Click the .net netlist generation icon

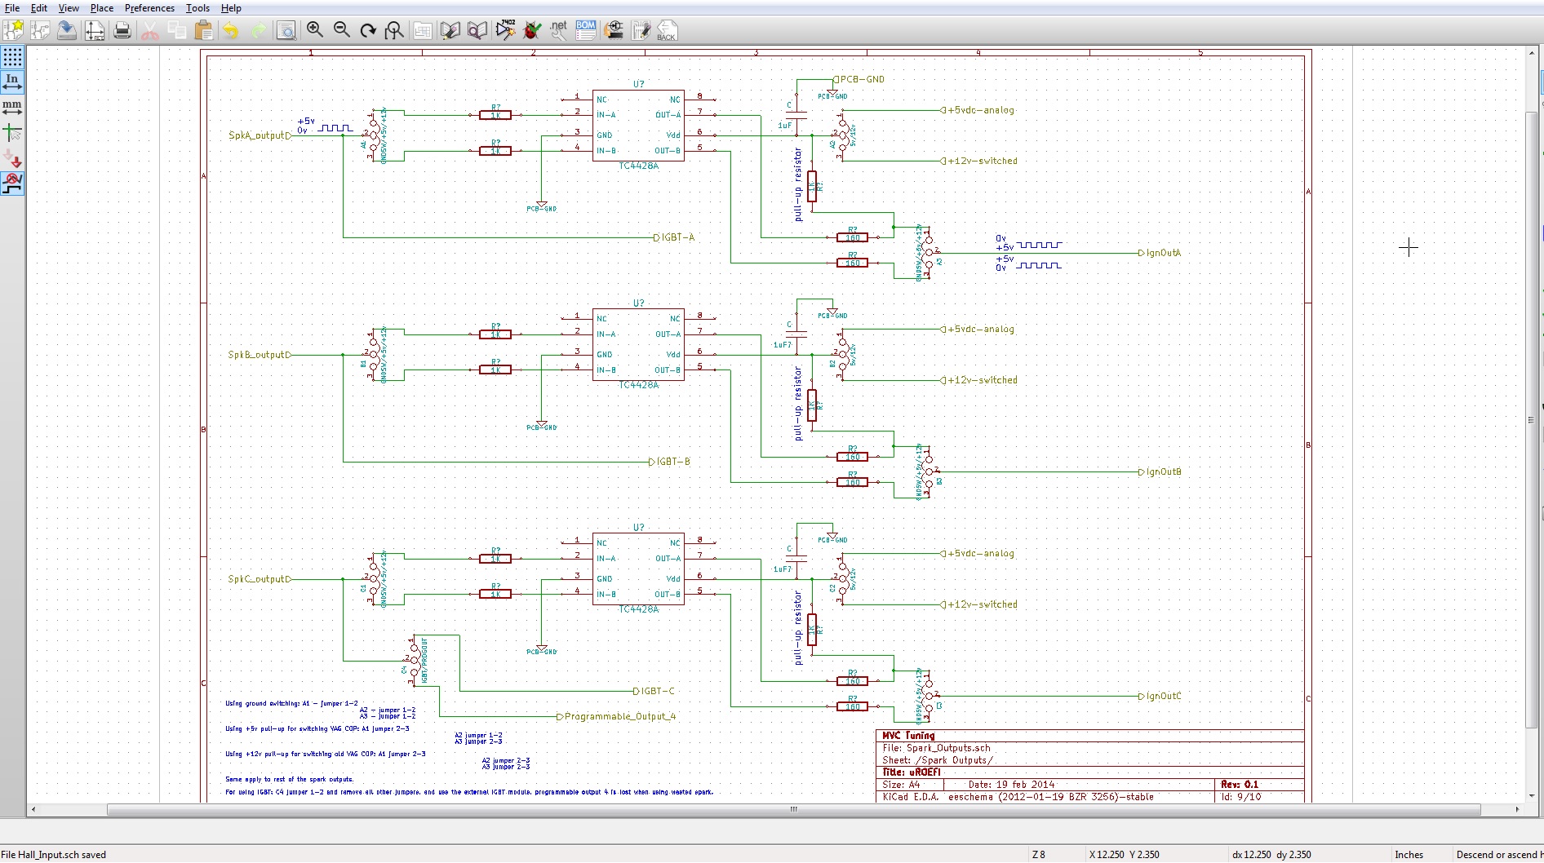click(x=559, y=31)
